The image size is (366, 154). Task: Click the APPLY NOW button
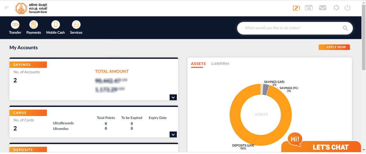[x=334, y=47]
